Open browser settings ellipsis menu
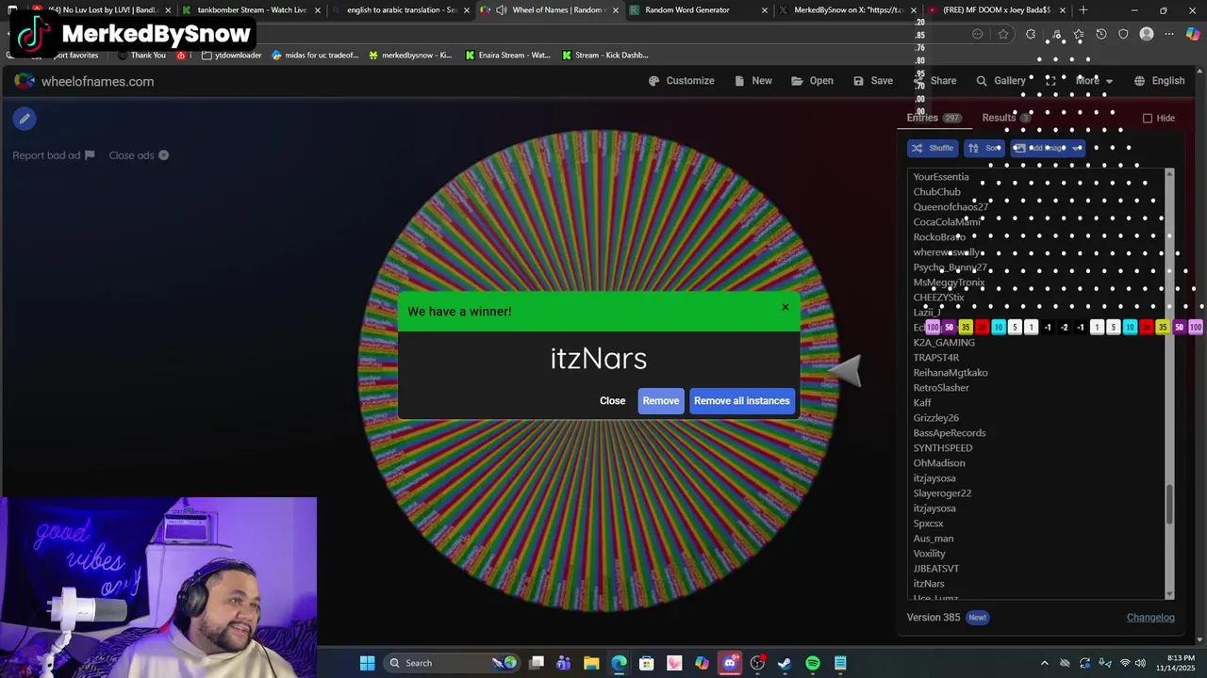Screen dimensions: 1207x678 (x=1169, y=34)
